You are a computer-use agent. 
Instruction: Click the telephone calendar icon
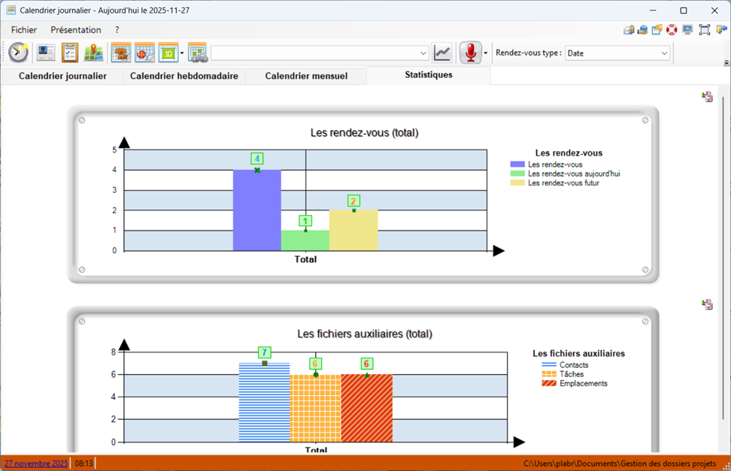144,53
